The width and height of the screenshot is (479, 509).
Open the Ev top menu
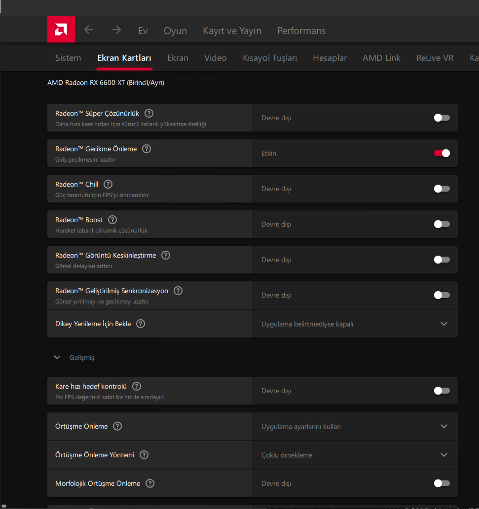[x=143, y=31]
